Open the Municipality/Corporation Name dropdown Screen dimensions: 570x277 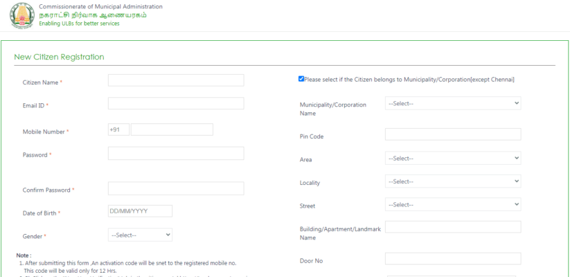click(453, 103)
